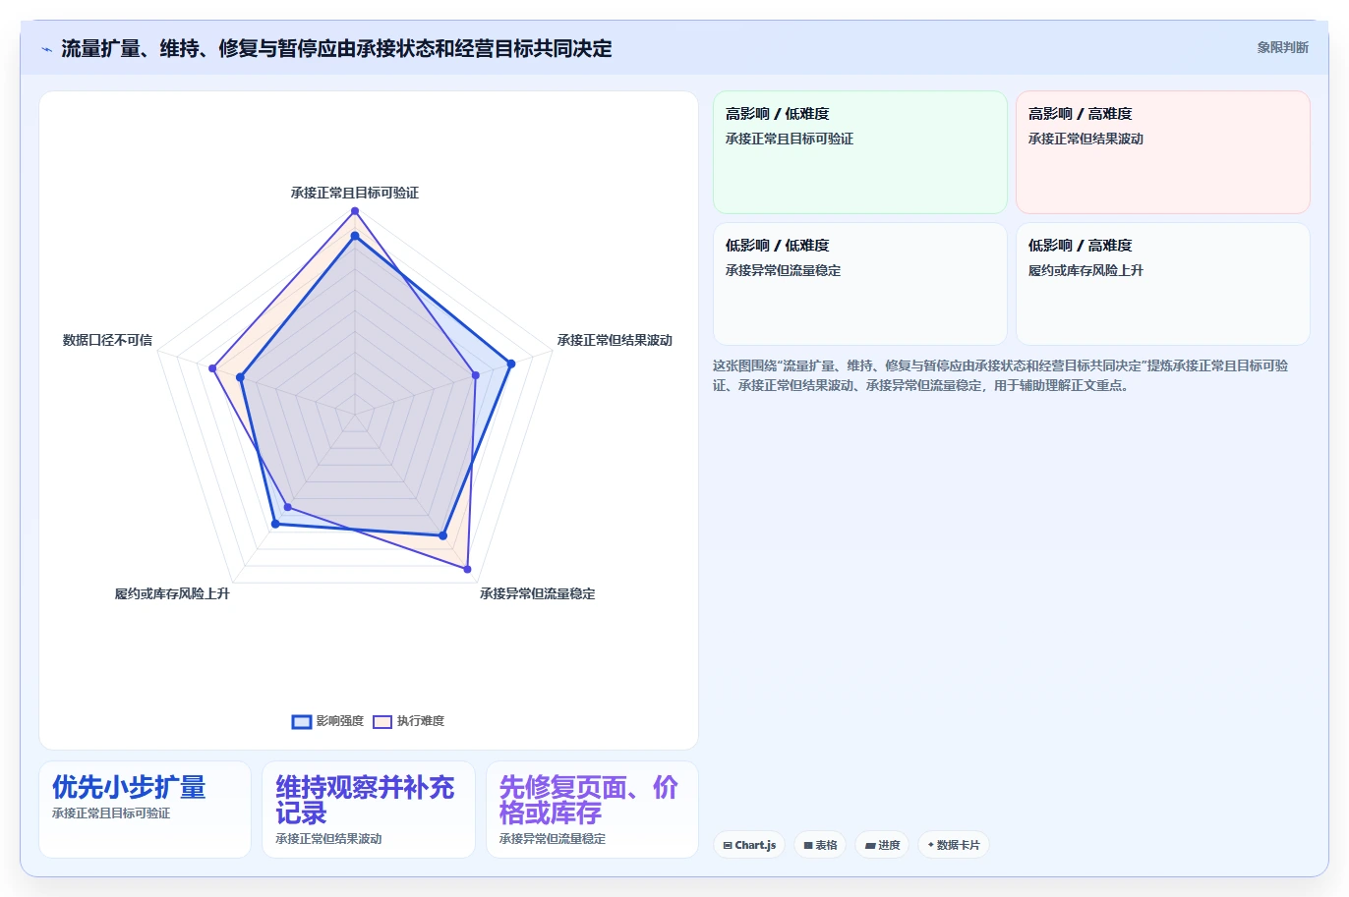Click the 表格 chip
The height and width of the screenshot is (897, 1349).
821,845
